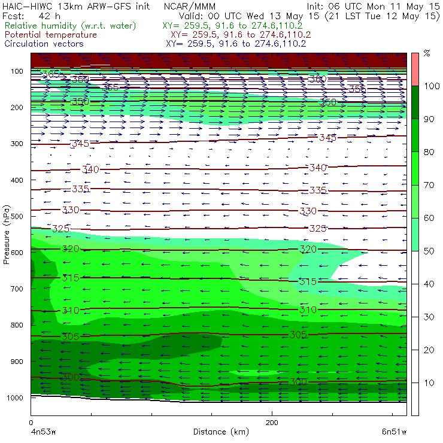
Task: Click the 'HAIC-HIWC 13km ARW-GFS init' title text
Action: pyautogui.click(x=76, y=7)
